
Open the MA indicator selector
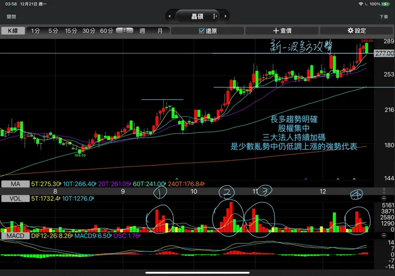15,184
